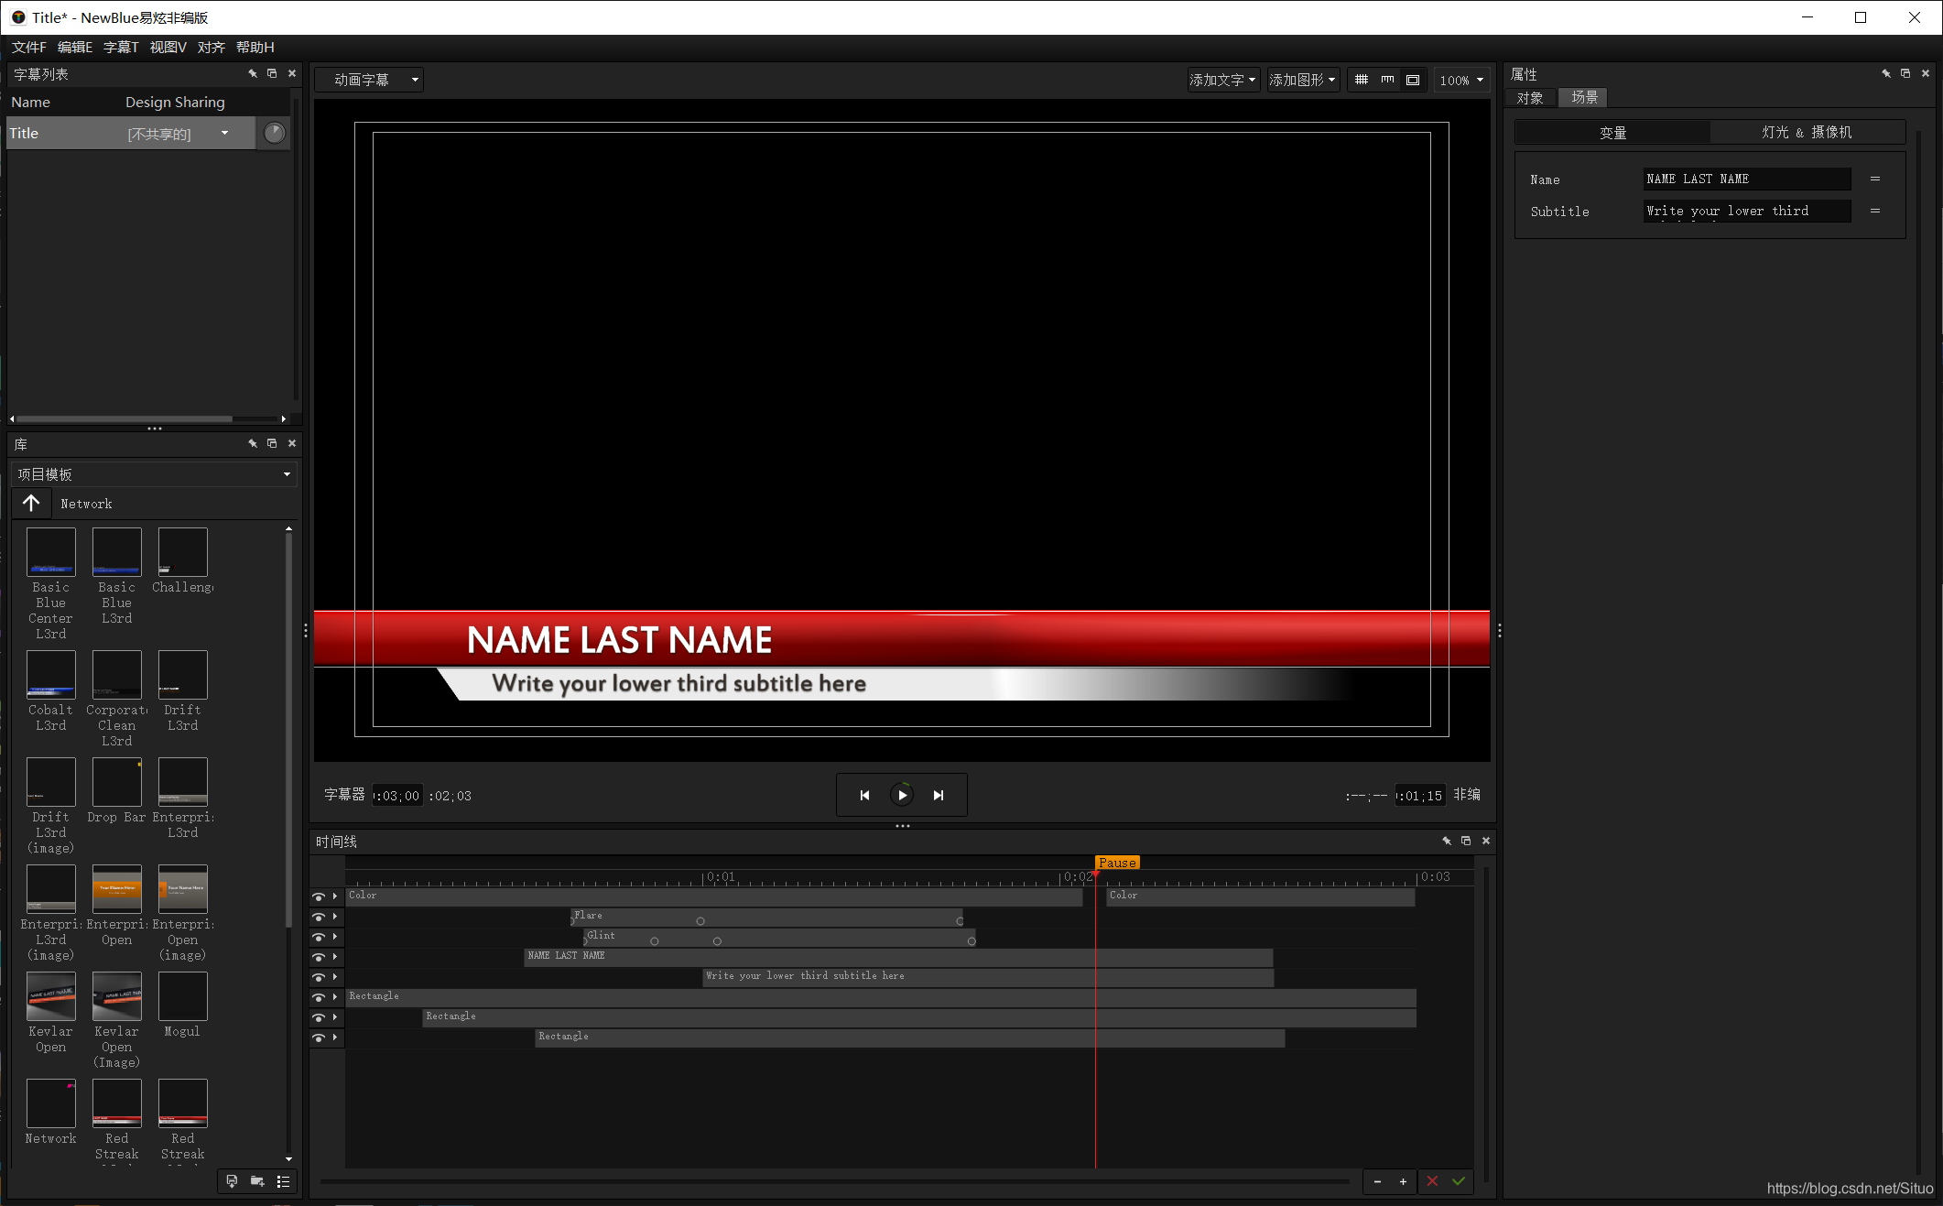Hide the Color layer using eye icon
The image size is (1943, 1206).
(x=319, y=896)
